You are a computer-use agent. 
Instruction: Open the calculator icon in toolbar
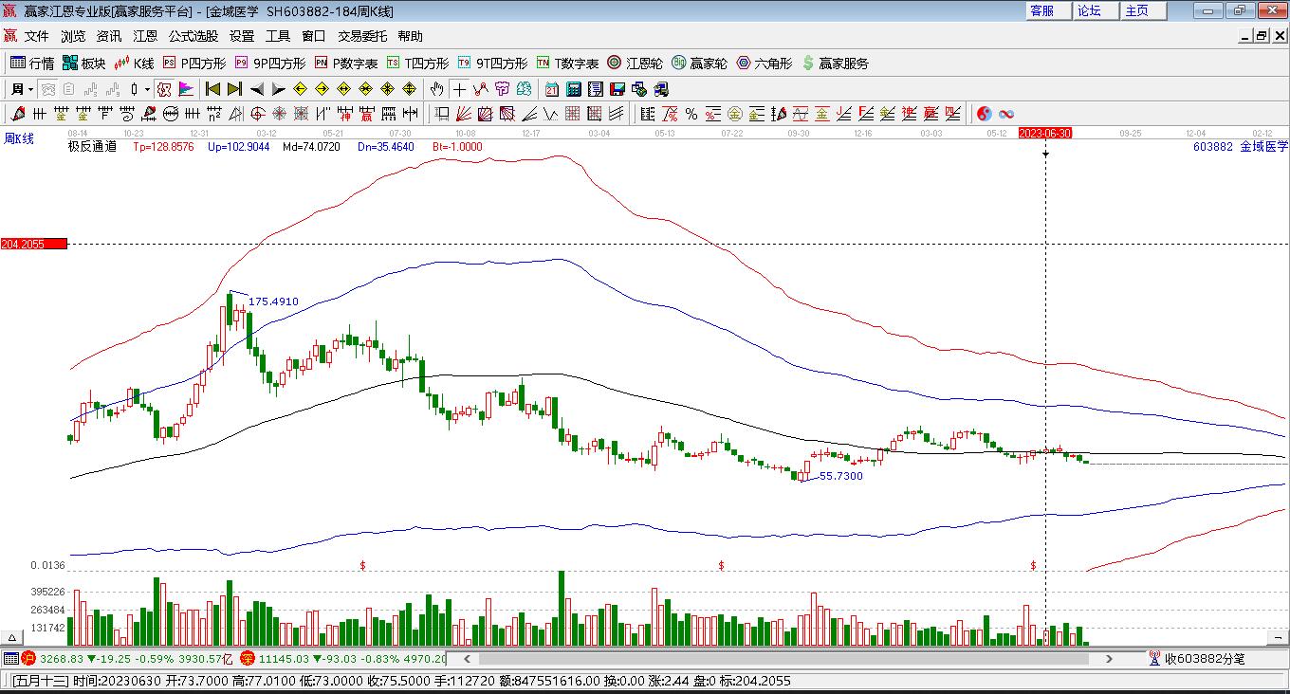574,89
